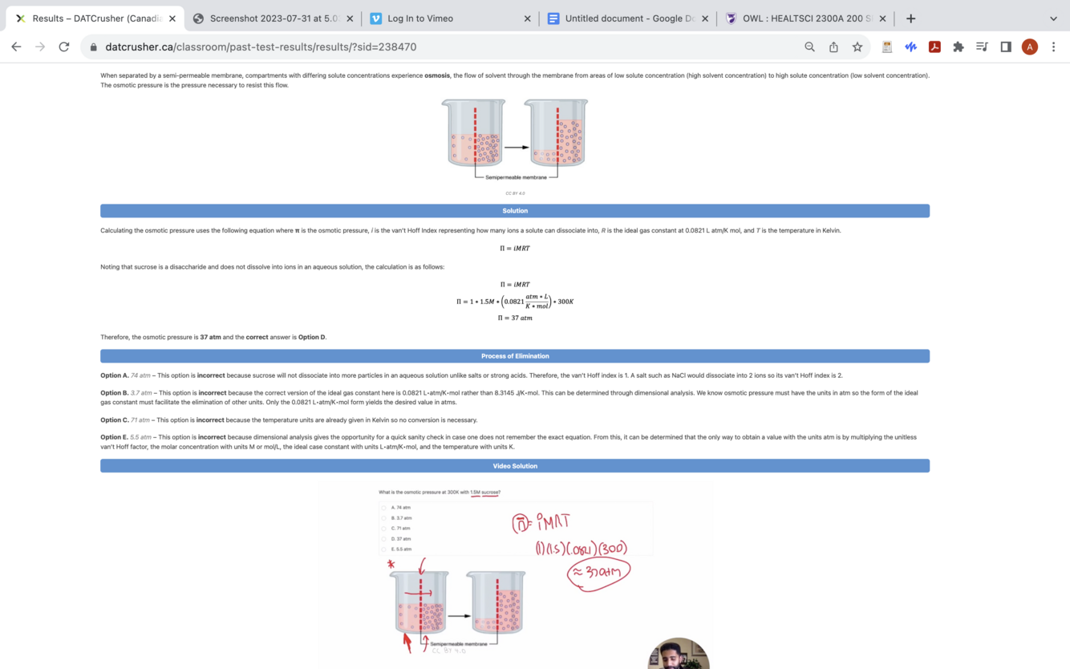Screen dimensions: 1070x669
Task: Click the site lock icon in address bar
Action: pyautogui.click(x=94, y=47)
